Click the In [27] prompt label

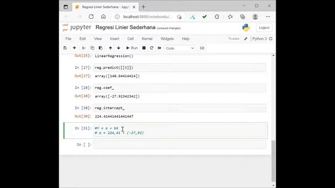83,67
